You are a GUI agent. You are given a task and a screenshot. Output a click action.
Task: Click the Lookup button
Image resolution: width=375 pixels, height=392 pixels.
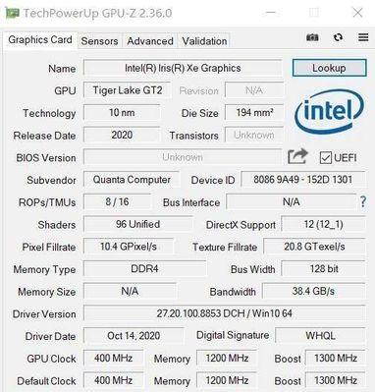(x=329, y=68)
